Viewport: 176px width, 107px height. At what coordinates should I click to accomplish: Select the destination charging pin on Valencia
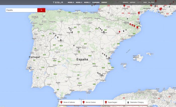(x=109, y=58)
